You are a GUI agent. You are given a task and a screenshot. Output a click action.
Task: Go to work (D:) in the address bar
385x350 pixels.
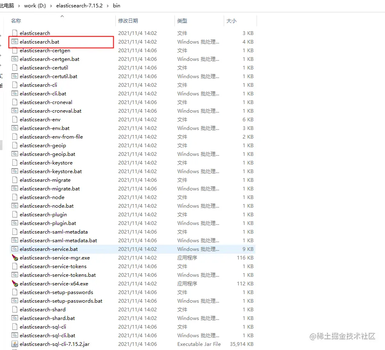click(x=35, y=6)
